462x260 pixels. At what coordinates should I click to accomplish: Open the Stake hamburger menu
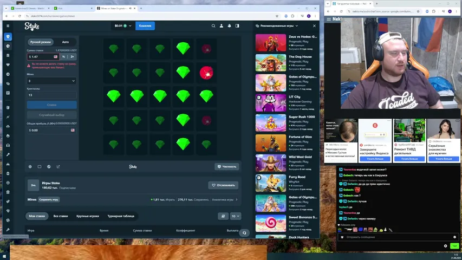coord(8,26)
